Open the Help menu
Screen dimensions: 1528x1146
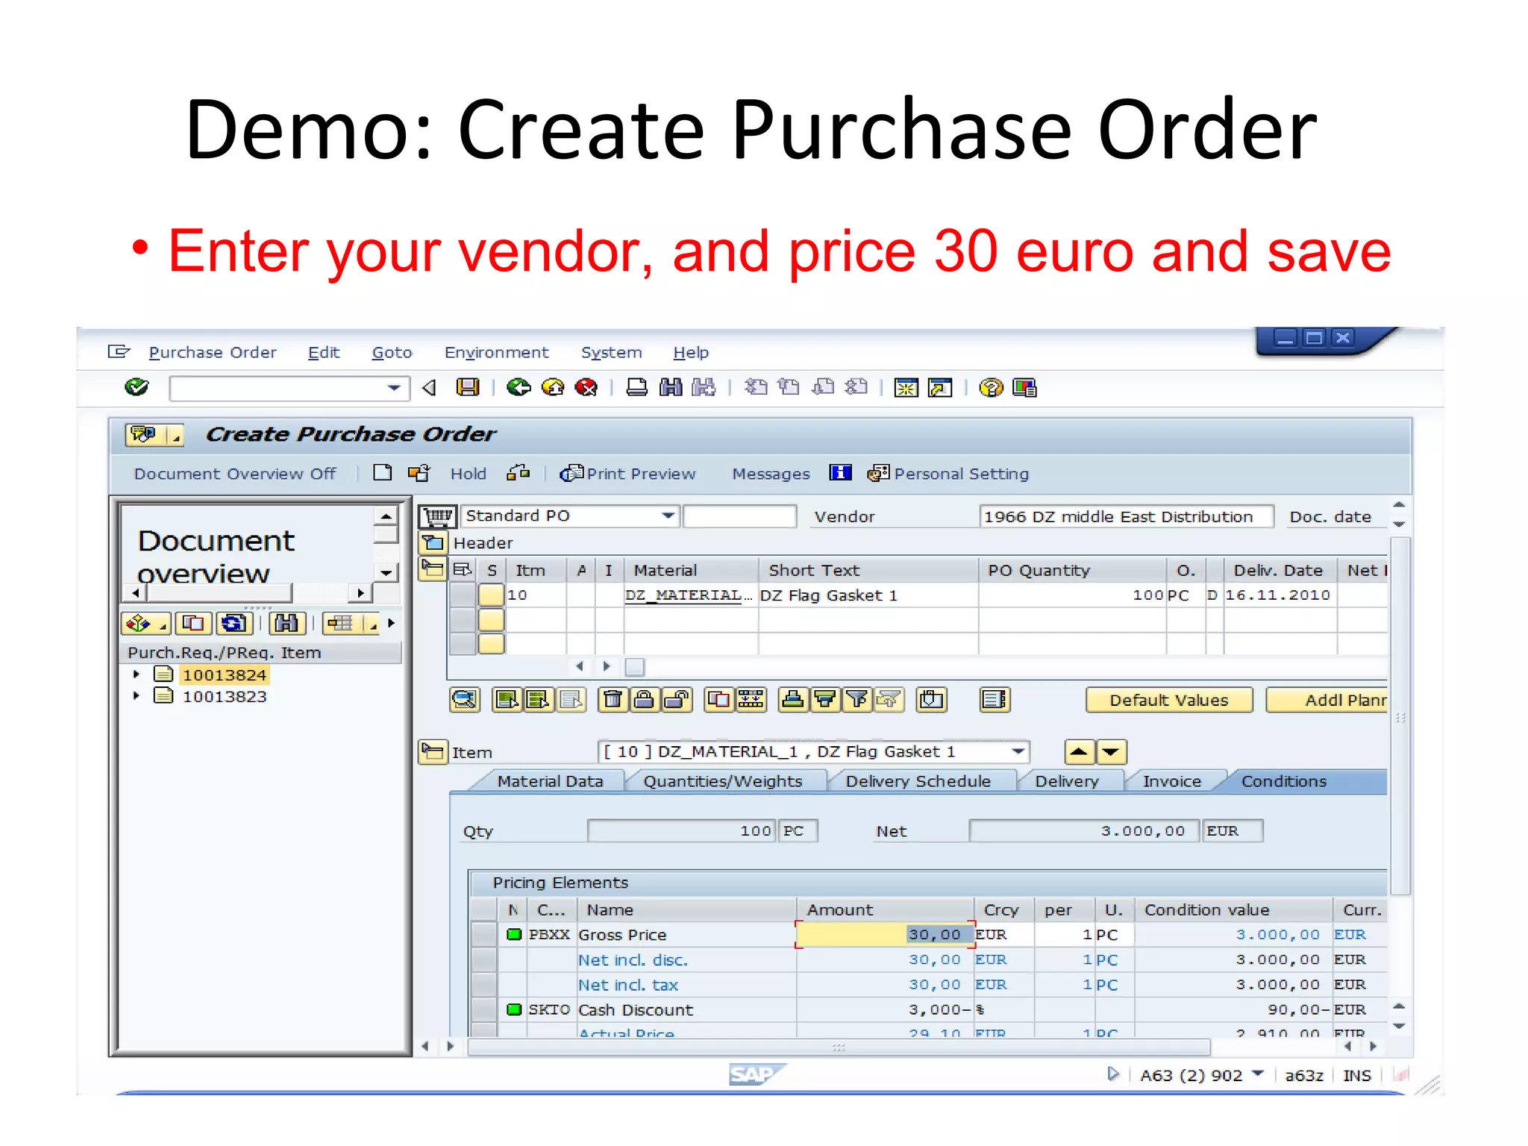pos(691,352)
